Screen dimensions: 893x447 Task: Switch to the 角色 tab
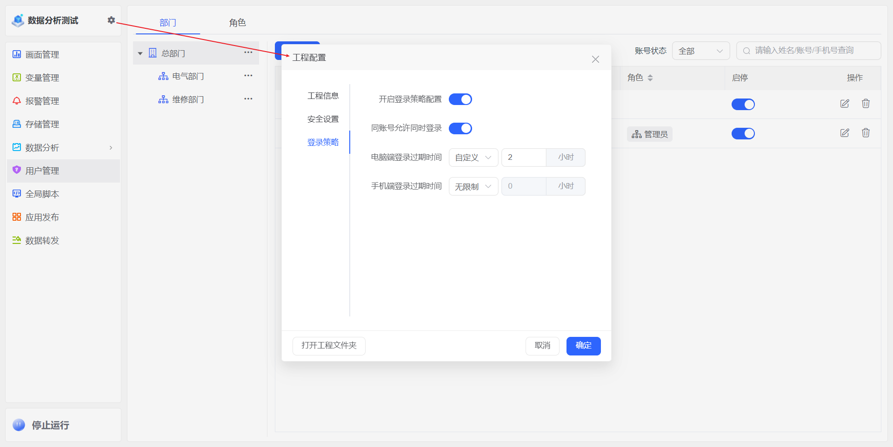pos(237,22)
